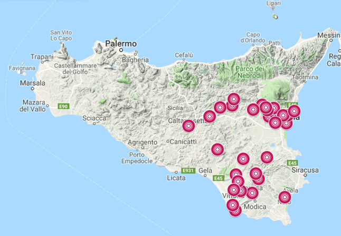Click the E90 road badge near Mazara del Vallo
This screenshot has width=341, height=236.
click(63, 107)
